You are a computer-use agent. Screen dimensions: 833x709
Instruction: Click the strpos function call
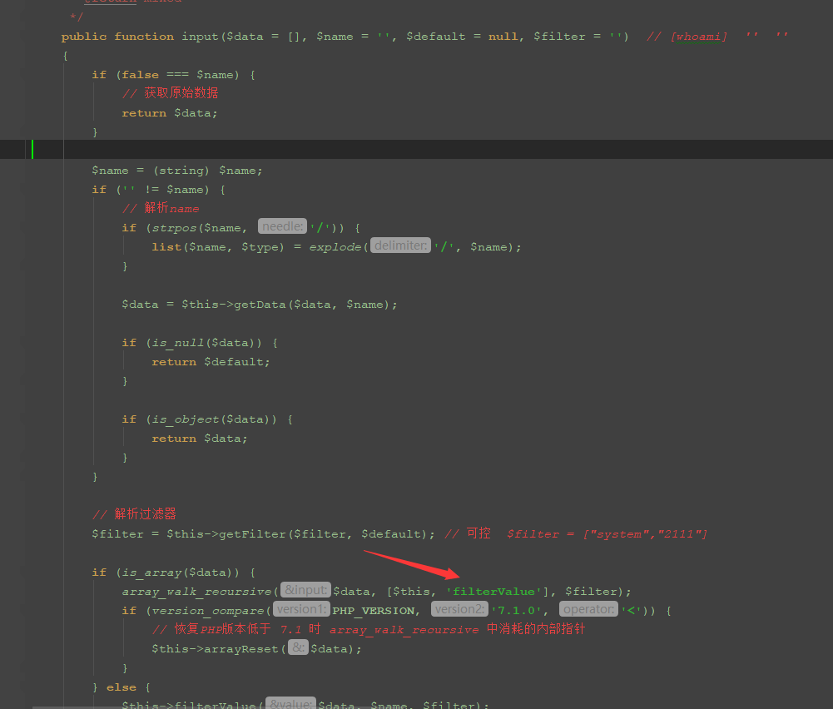(x=174, y=228)
